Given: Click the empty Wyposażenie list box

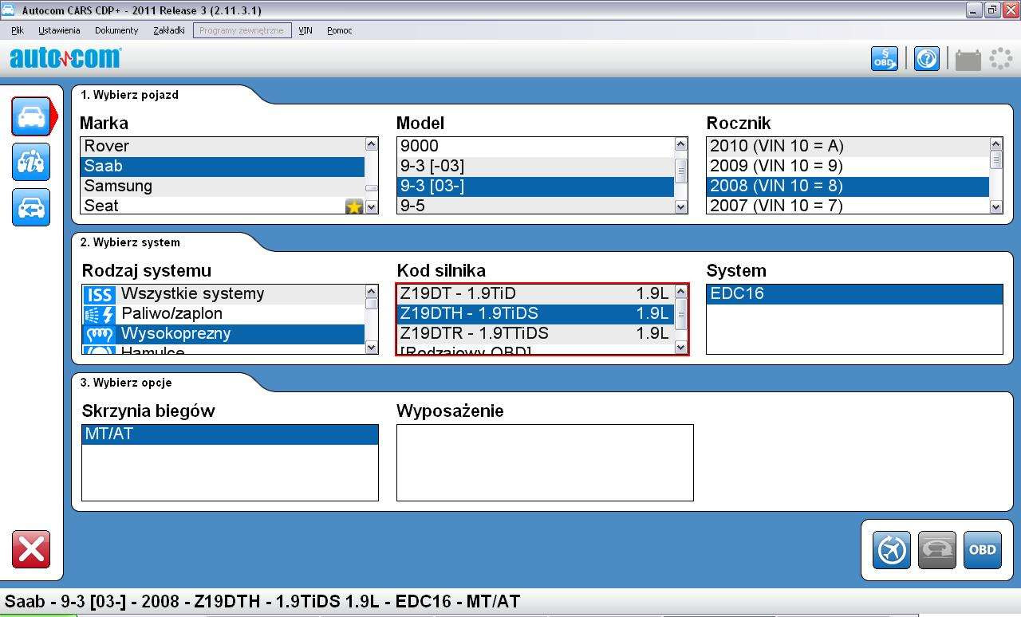Looking at the screenshot, I should tap(545, 462).
